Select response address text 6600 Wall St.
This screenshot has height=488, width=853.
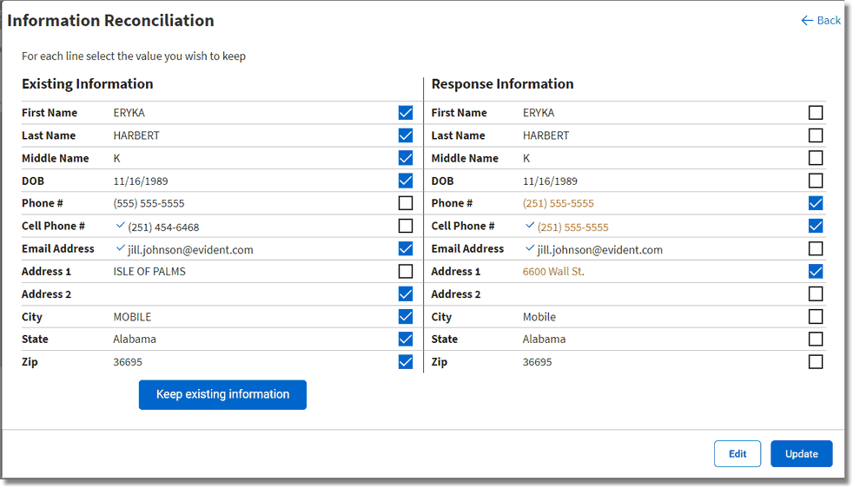point(553,272)
